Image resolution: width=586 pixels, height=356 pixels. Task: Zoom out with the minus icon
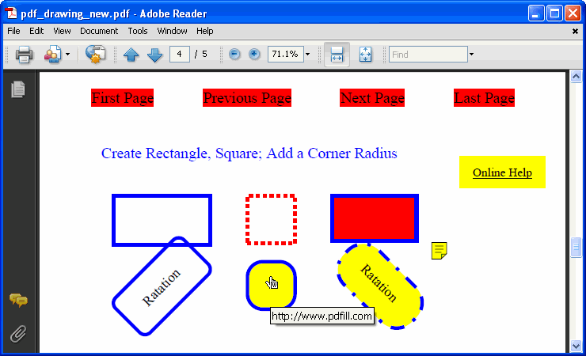click(234, 55)
